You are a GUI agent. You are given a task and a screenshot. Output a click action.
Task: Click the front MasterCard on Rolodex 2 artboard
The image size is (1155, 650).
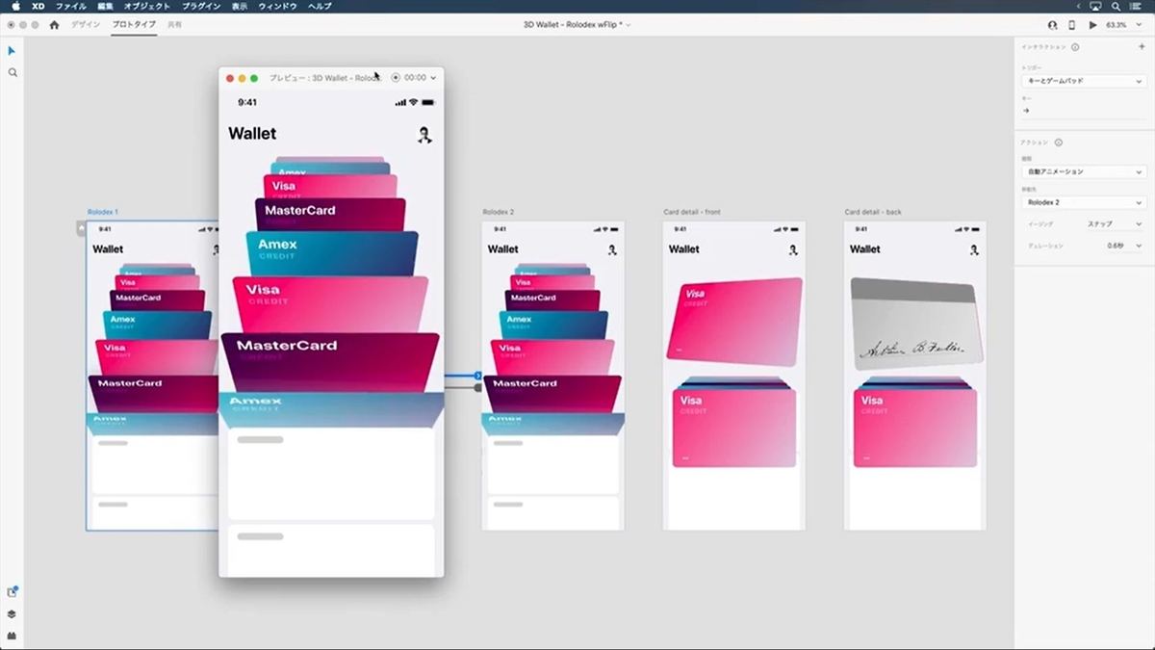pos(552,394)
